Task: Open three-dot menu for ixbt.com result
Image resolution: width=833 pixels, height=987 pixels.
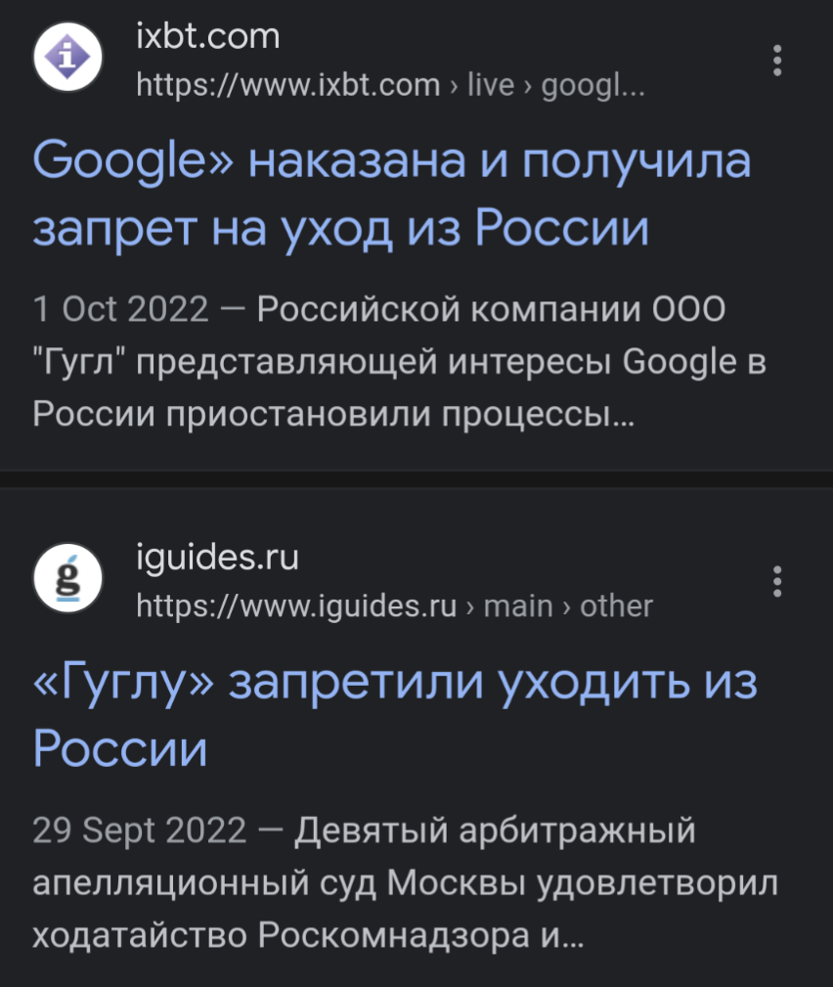Action: (x=777, y=61)
